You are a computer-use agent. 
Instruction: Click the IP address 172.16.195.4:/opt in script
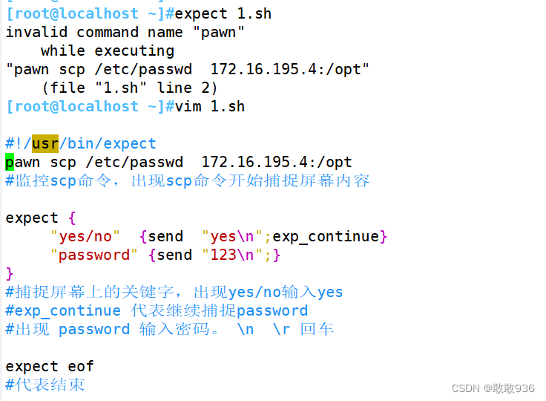[x=277, y=162]
